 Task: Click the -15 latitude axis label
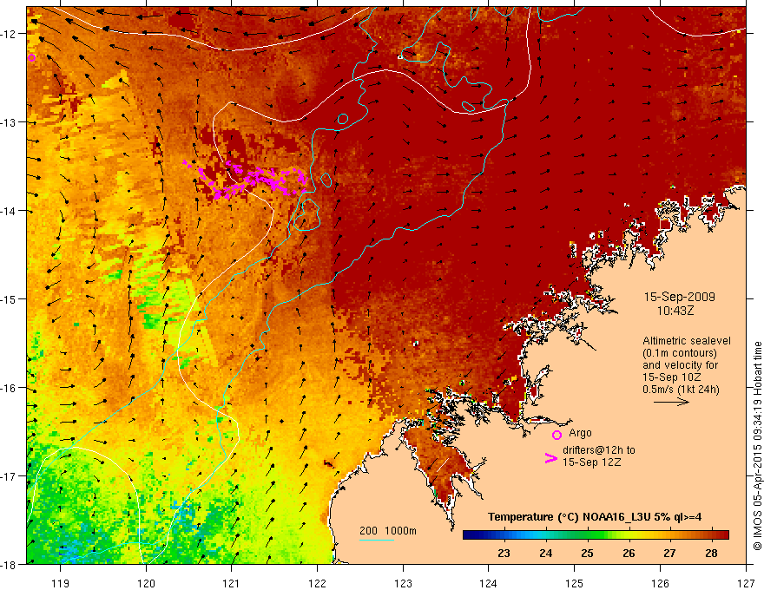(9, 298)
